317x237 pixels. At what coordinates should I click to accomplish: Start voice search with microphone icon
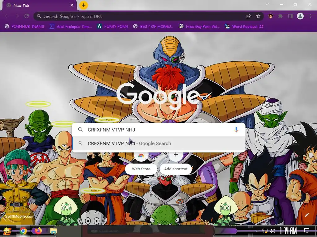[236, 130]
